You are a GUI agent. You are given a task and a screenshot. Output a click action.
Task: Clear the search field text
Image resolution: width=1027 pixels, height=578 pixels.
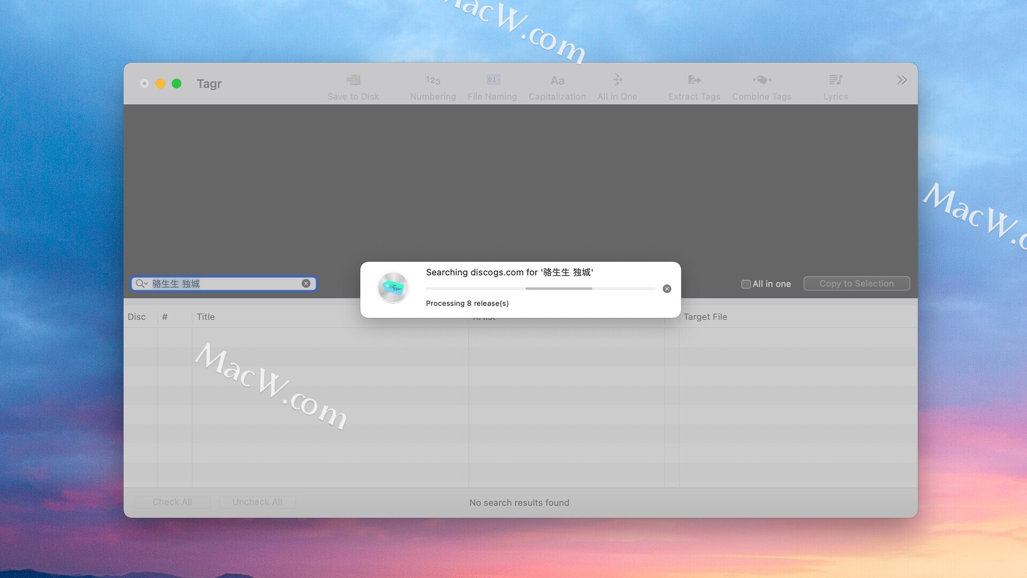pyautogui.click(x=306, y=283)
